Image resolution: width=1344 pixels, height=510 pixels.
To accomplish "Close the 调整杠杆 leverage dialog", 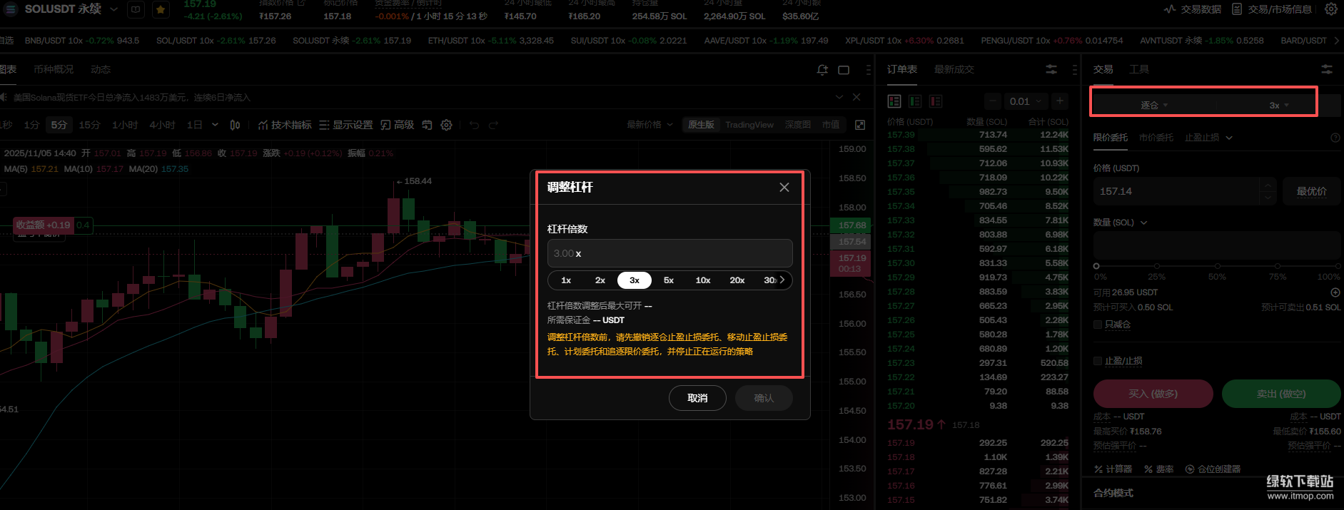I will click(x=784, y=188).
